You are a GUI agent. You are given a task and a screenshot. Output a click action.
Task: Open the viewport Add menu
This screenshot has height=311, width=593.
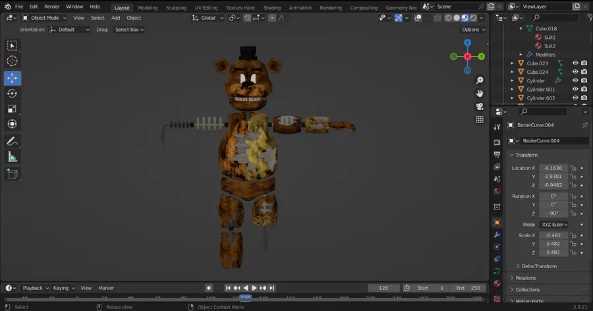coord(116,18)
